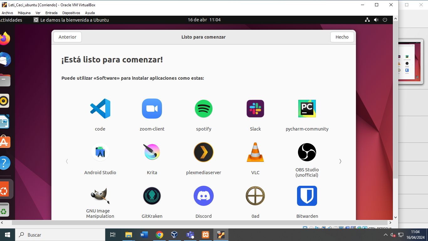
Task: Show hidden icons in the Windows taskbar
Action: (x=386, y=234)
